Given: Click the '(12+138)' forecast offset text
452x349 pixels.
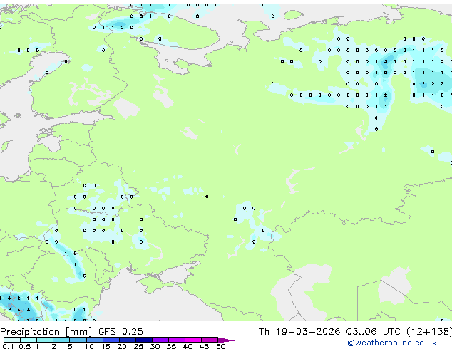Looking at the screenshot, I should pos(429,331).
